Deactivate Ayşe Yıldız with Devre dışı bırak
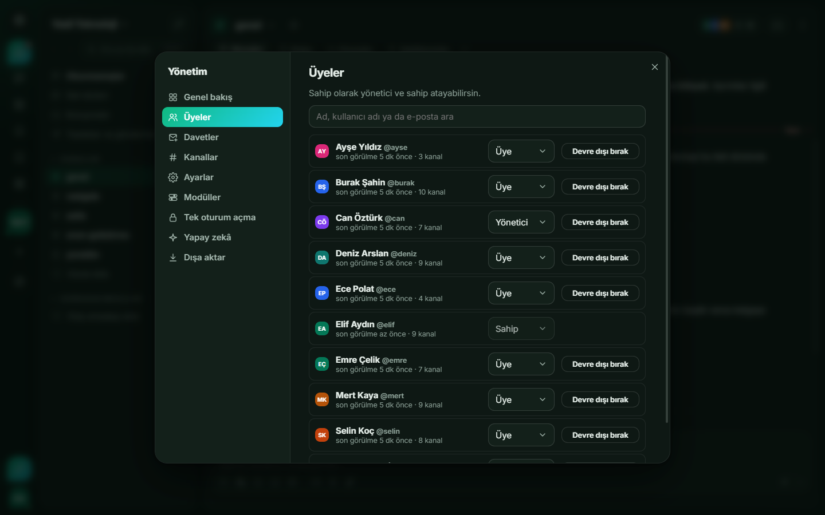 (x=600, y=151)
